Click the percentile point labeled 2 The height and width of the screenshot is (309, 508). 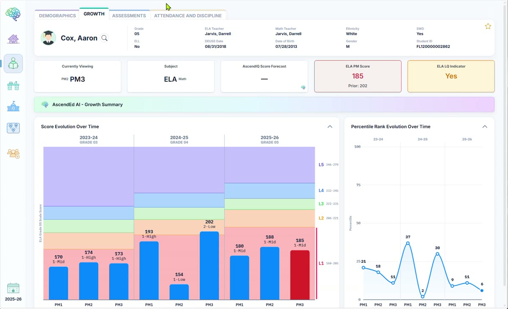(x=422, y=297)
